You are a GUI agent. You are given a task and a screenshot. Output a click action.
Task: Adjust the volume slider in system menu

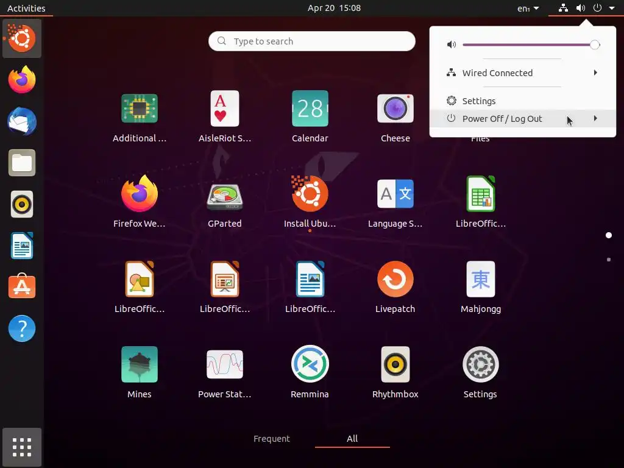pos(531,44)
